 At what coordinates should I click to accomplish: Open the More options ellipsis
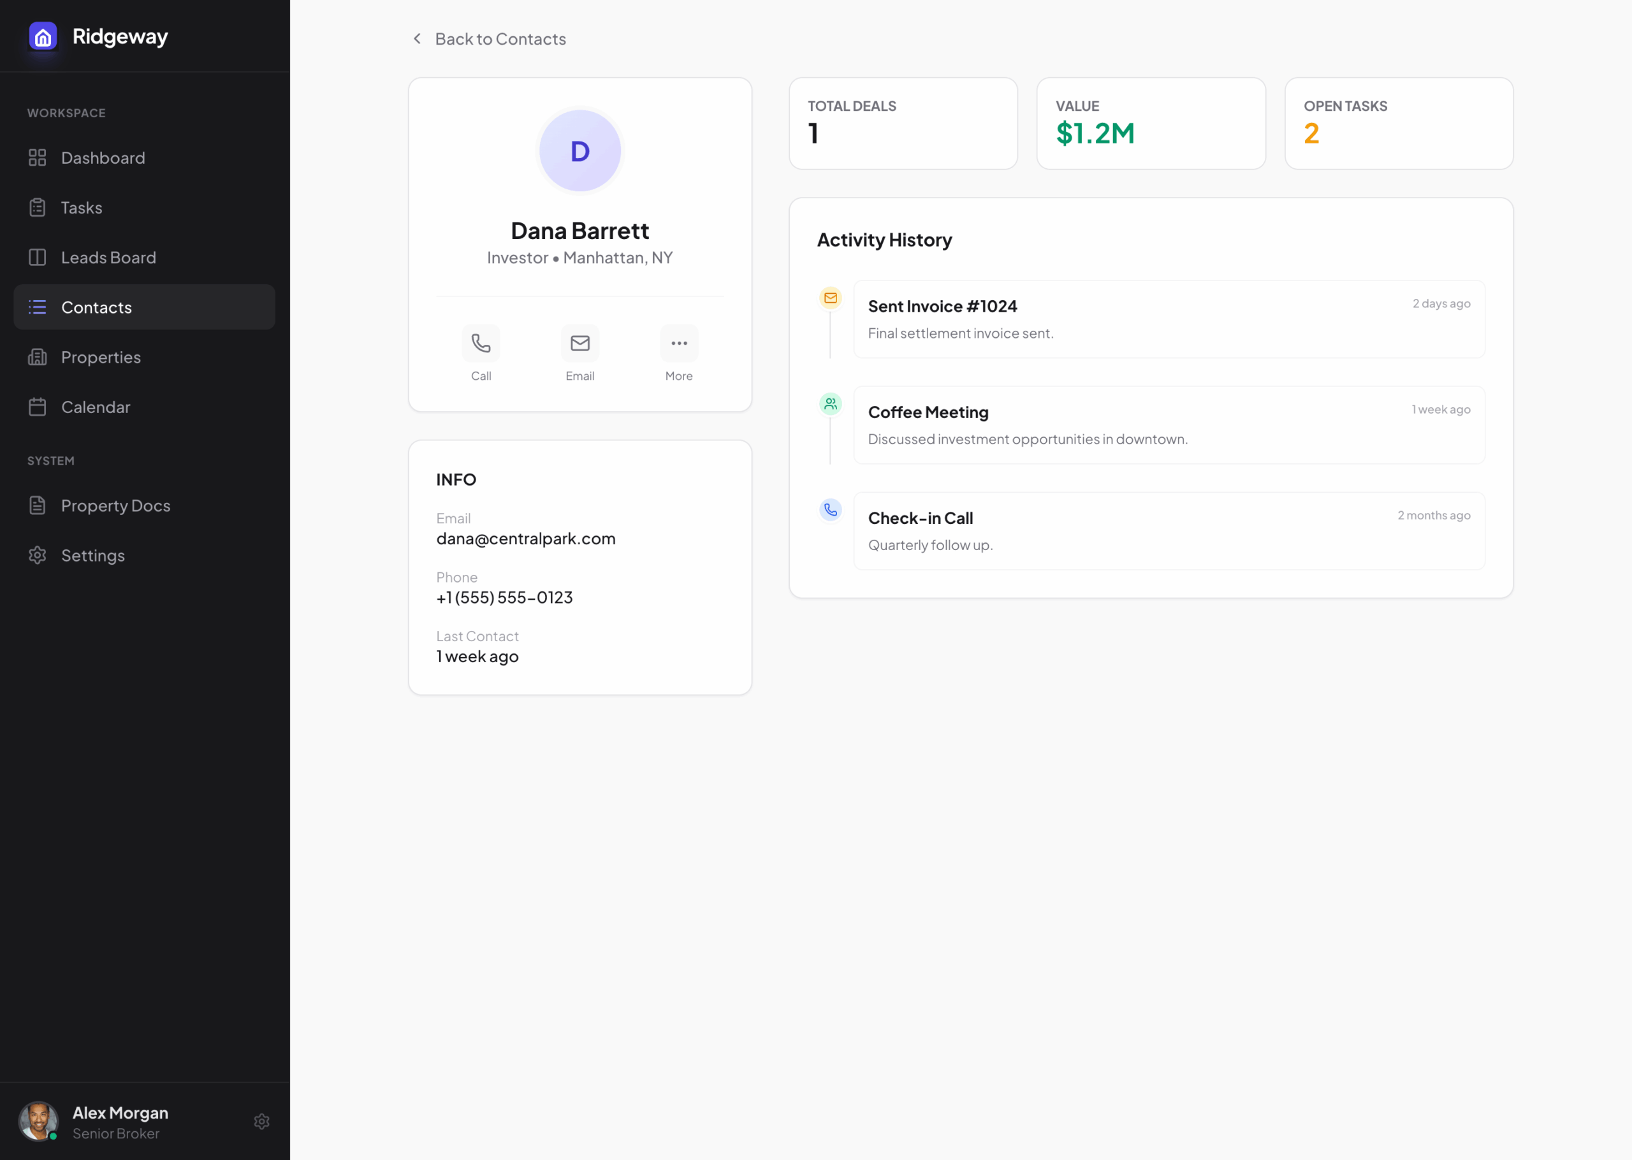tap(678, 344)
